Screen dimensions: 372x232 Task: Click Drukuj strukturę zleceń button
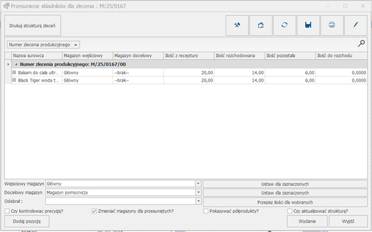(33, 26)
